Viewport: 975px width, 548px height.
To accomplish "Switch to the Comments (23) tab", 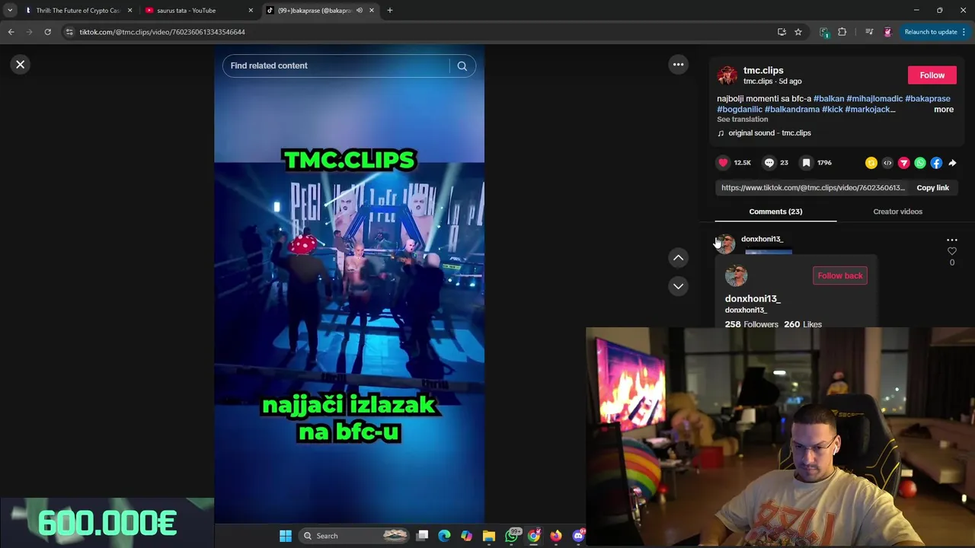I will click(775, 212).
